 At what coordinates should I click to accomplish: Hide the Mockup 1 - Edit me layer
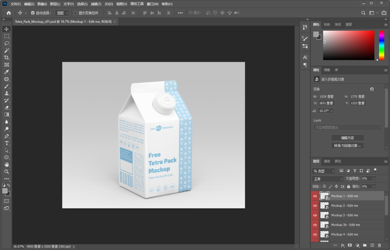point(315,196)
